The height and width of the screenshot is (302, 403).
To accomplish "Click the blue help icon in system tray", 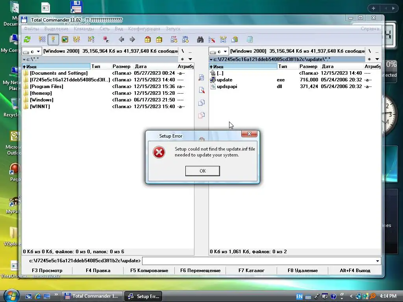I will pos(333,296).
